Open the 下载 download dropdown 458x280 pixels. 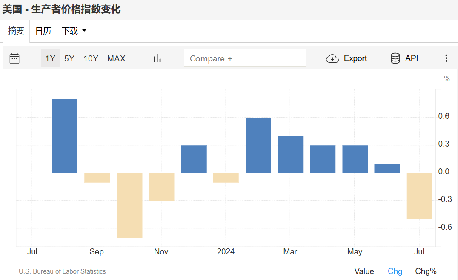(x=73, y=31)
